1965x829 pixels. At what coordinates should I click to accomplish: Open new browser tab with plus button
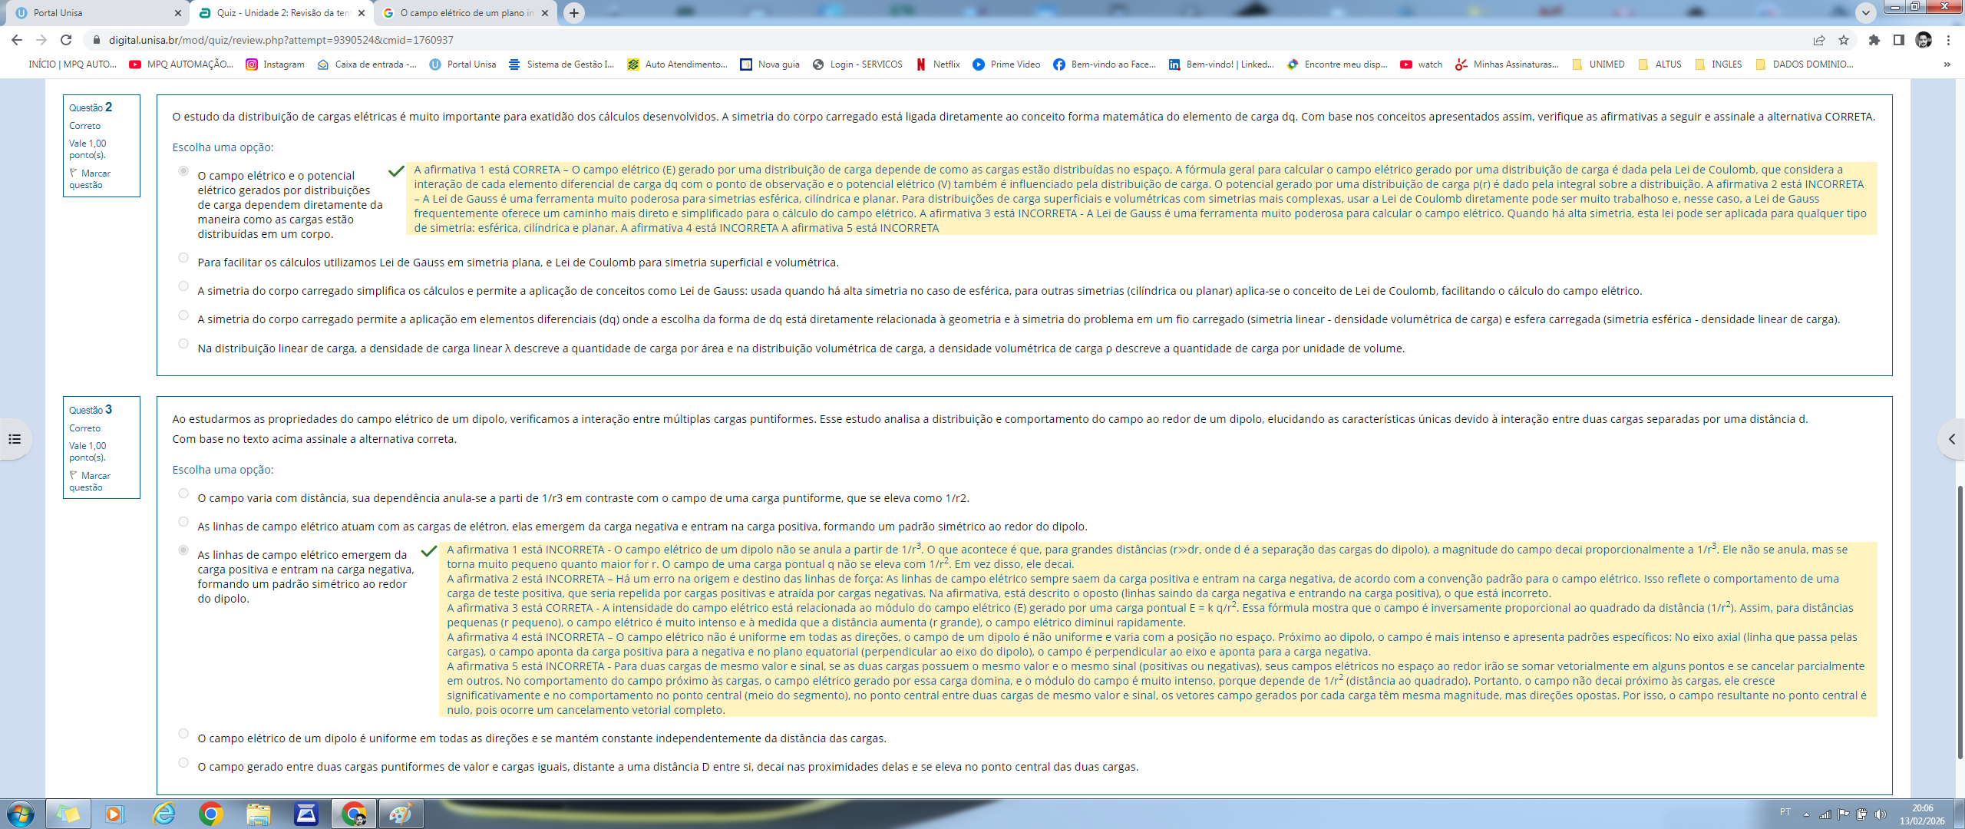click(573, 12)
